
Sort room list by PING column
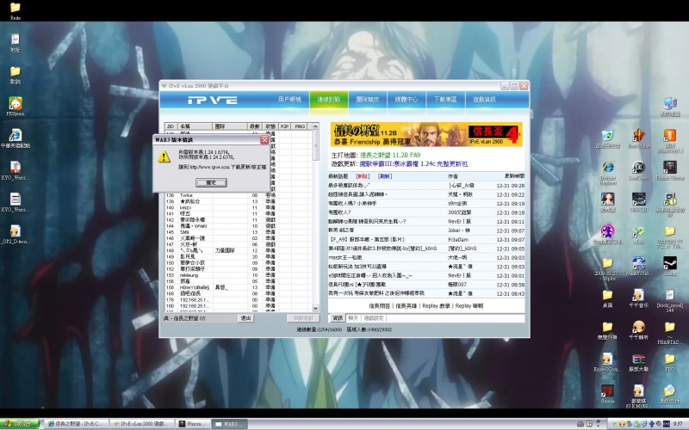(300, 126)
